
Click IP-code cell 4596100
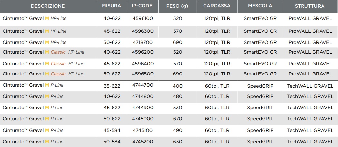143,18
